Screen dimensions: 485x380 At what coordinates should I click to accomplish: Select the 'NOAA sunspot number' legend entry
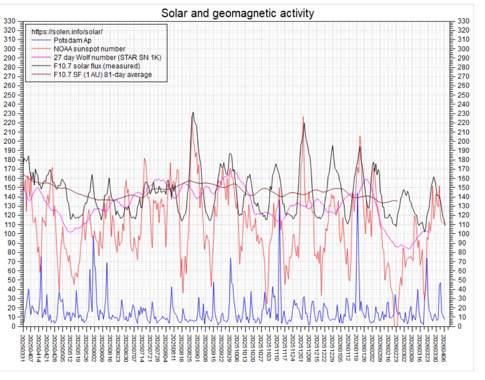pyautogui.click(x=90, y=49)
